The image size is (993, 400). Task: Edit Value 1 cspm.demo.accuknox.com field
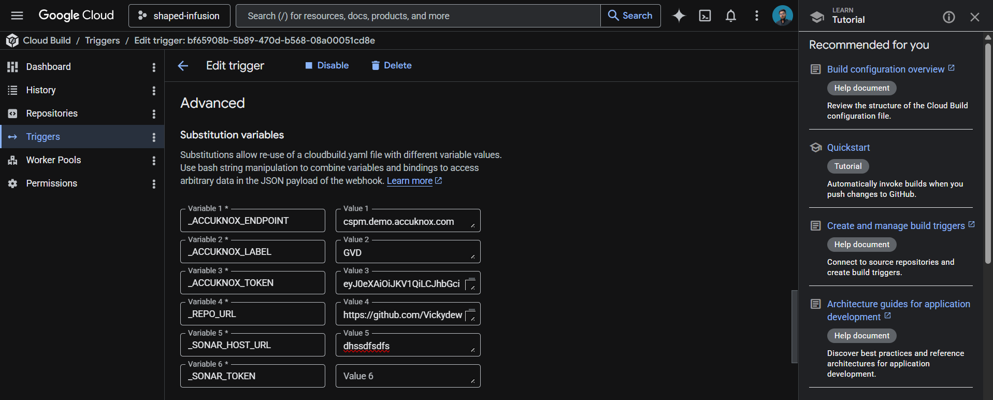[x=408, y=221]
